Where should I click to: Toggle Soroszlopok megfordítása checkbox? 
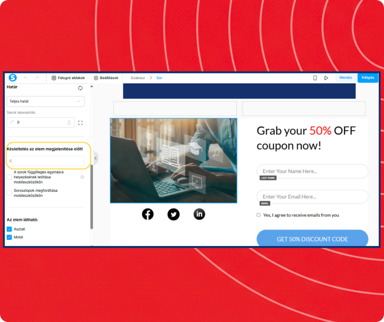point(9,193)
